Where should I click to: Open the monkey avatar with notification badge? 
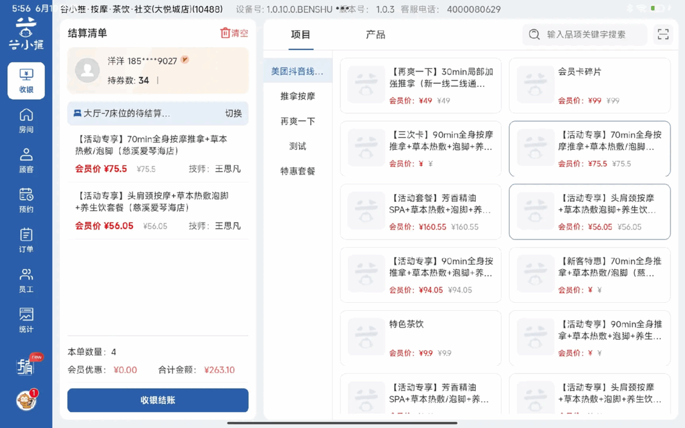26,400
